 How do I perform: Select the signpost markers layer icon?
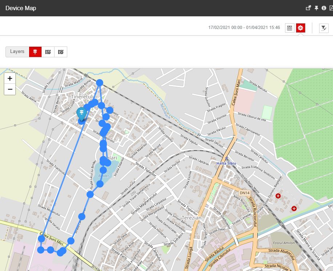(x=35, y=52)
